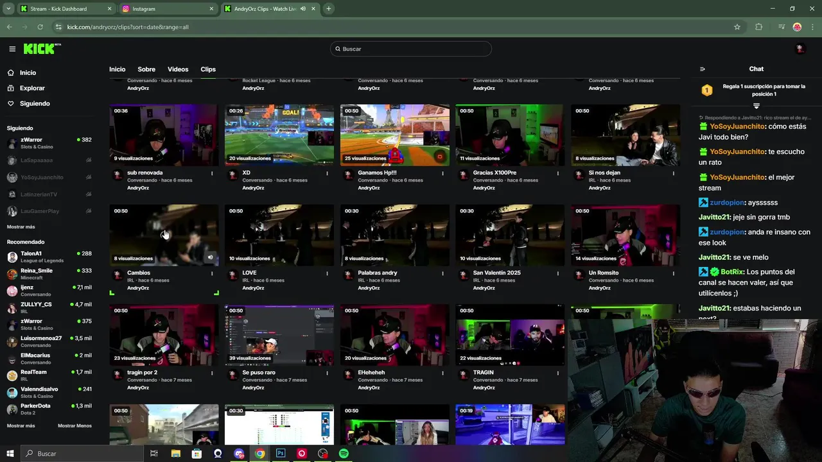Image resolution: width=822 pixels, height=462 pixels.
Task: Expand followed channels with 'Mostrar más'
Action: coord(21,227)
